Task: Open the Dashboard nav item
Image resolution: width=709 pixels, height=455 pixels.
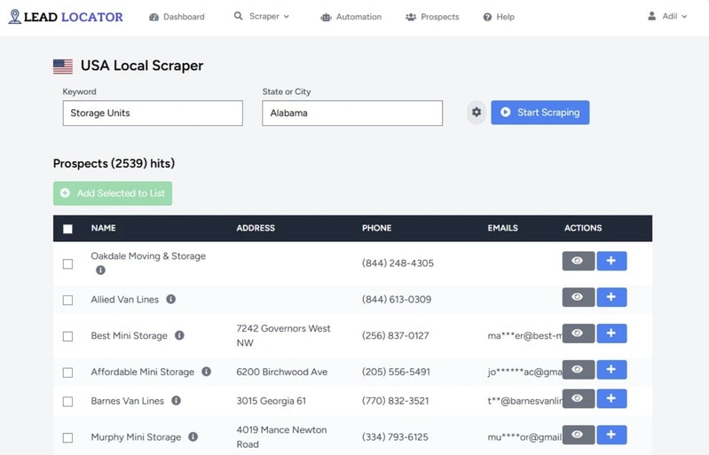Action: click(x=177, y=17)
